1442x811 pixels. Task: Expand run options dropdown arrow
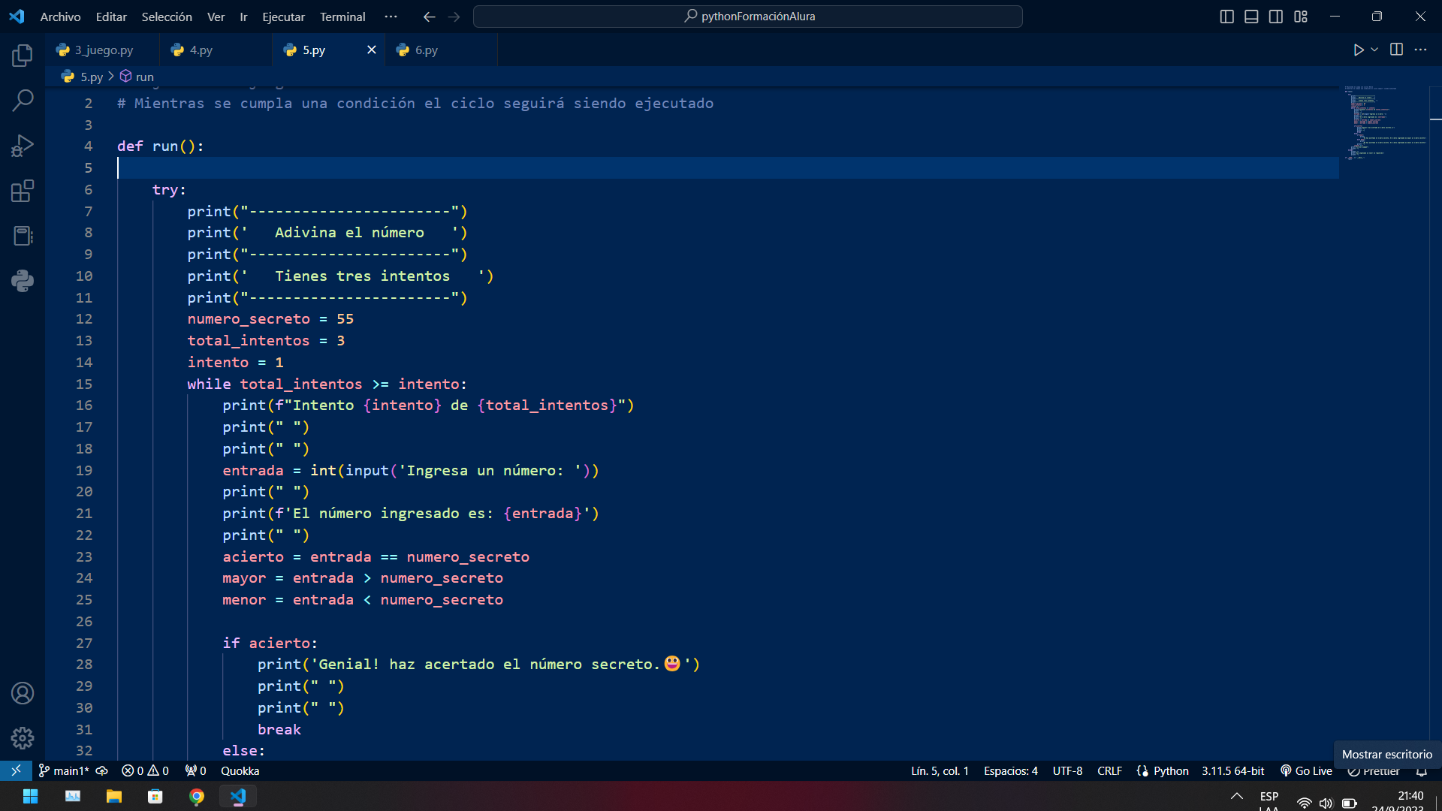coord(1374,50)
